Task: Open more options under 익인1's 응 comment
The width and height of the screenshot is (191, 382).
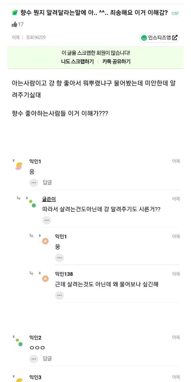Action: click(x=33, y=183)
